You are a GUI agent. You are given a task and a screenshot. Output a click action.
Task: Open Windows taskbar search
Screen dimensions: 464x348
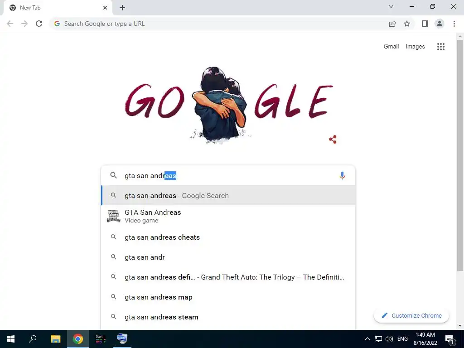click(33, 339)
